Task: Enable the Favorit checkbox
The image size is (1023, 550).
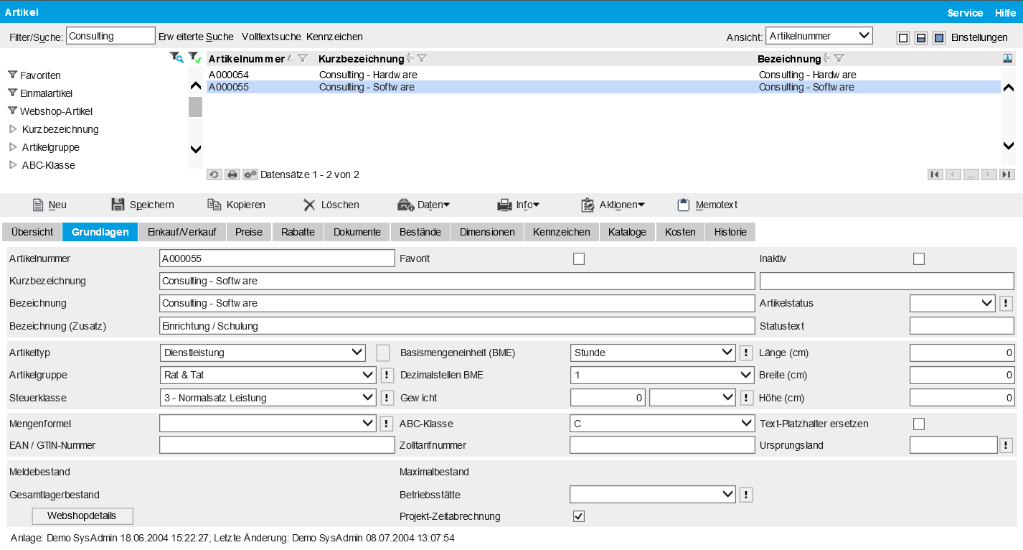Action: 579,259
